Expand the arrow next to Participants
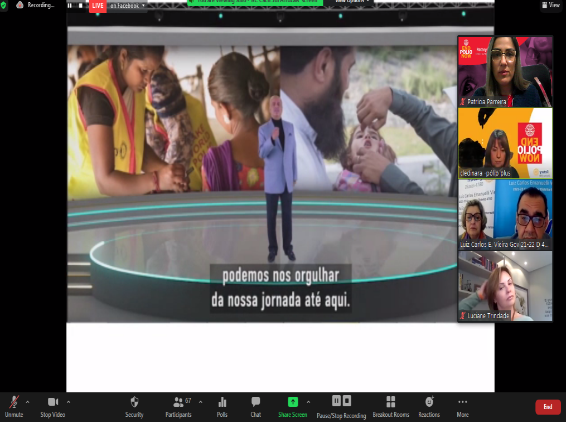The image size is (571, 428). click(201, 401)
